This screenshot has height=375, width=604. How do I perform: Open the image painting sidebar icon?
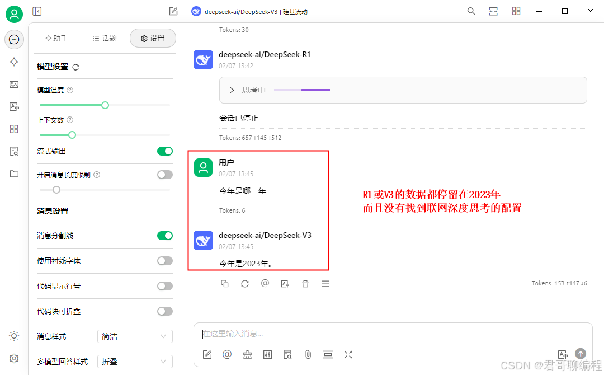[x=14, y=85]
